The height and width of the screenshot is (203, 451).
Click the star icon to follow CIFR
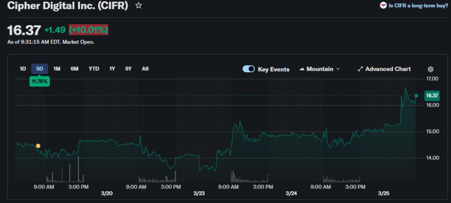139,6
